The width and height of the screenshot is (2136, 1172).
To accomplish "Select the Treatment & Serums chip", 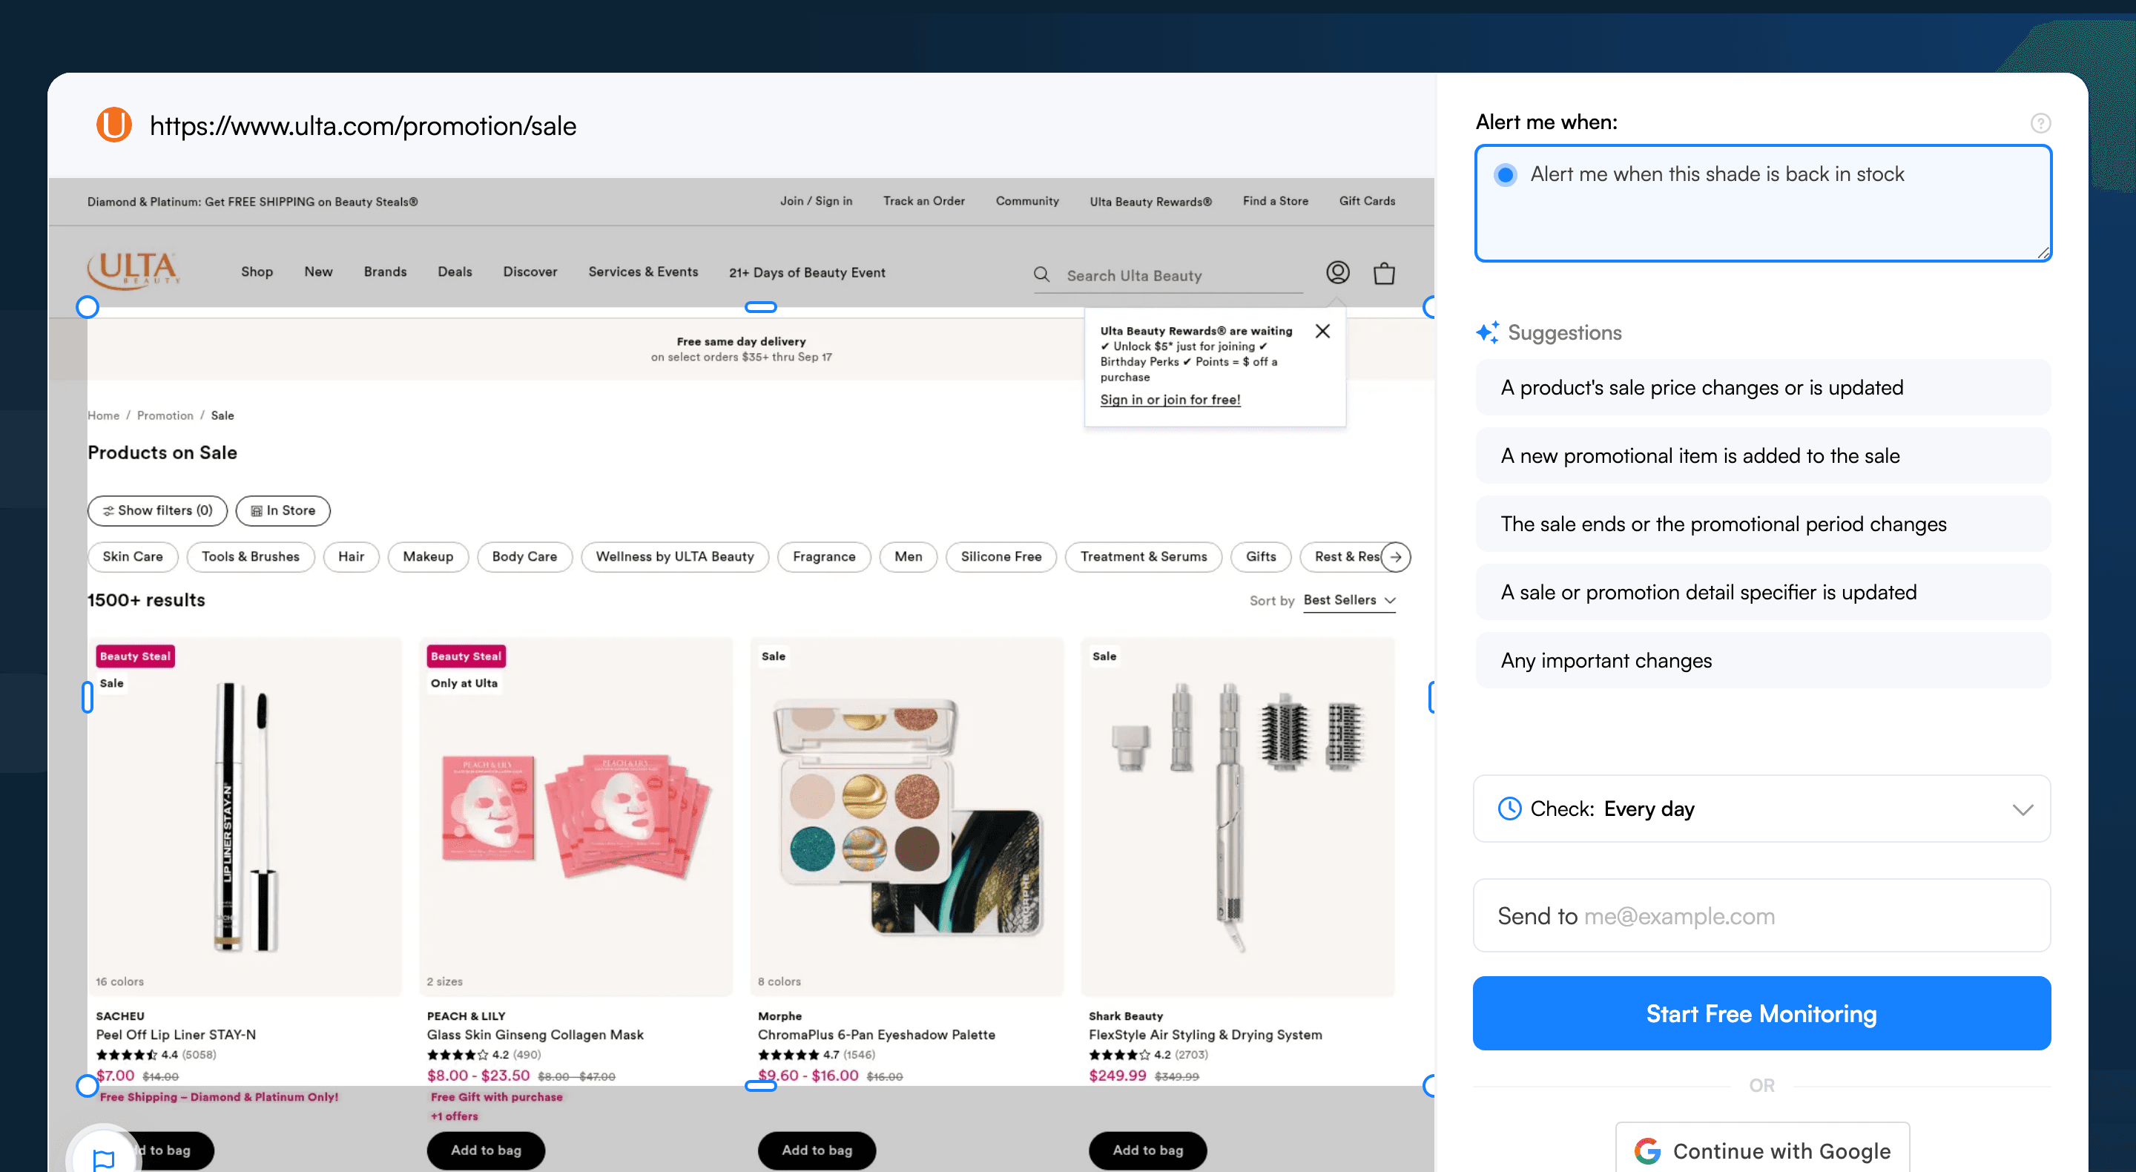I will click(x=1144, y=556).
